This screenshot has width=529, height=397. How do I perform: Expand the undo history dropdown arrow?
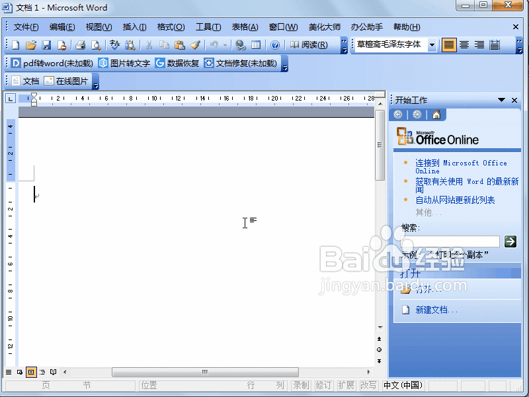coord(225,45)
